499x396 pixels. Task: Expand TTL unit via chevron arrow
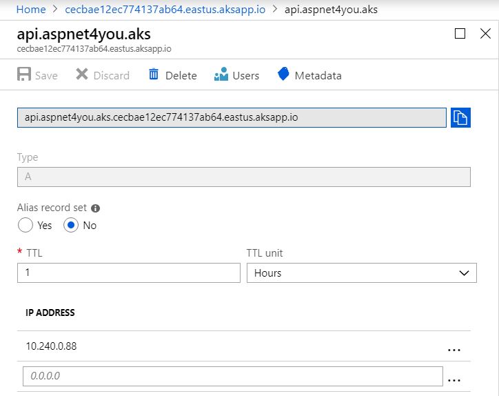[x=464, y=273]
